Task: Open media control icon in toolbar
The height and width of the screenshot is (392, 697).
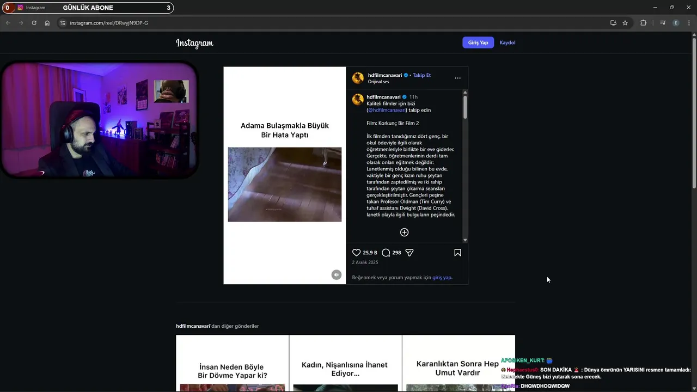Action: [x=663, y=23]
